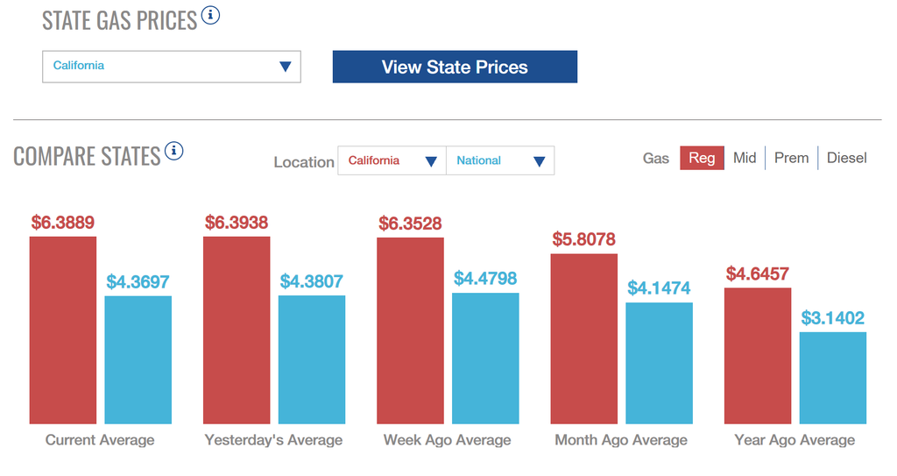Screen dimensions: 897x476
Task: Click the STATE GAS PRICES heading
Action: (x=119, y=21)
